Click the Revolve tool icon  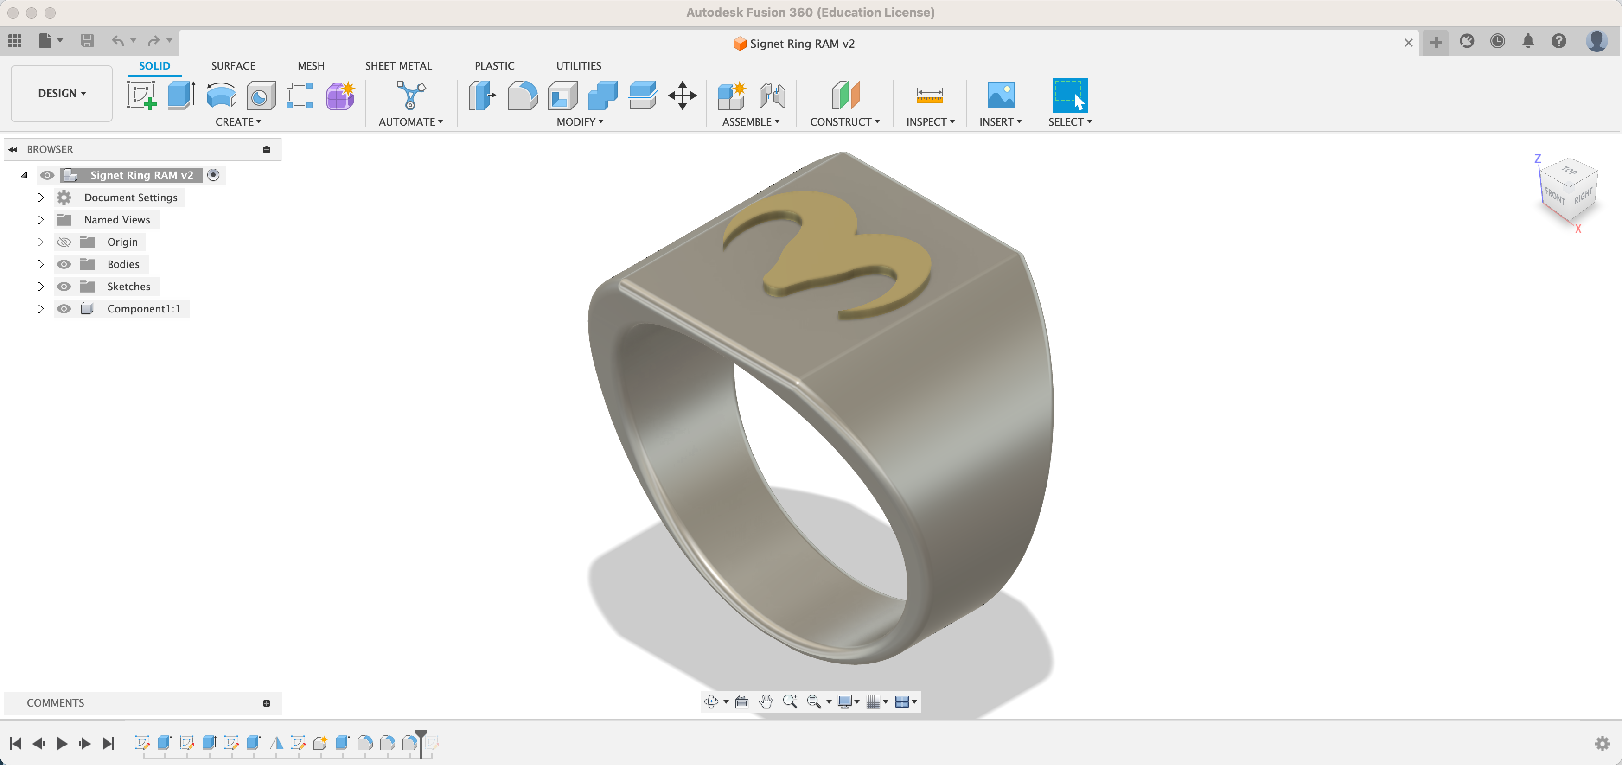click(x=221, y=96)
